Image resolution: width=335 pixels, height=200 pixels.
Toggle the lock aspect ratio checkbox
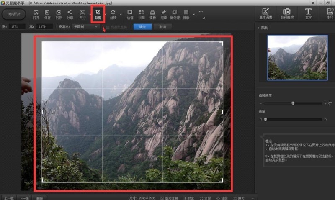107,27
